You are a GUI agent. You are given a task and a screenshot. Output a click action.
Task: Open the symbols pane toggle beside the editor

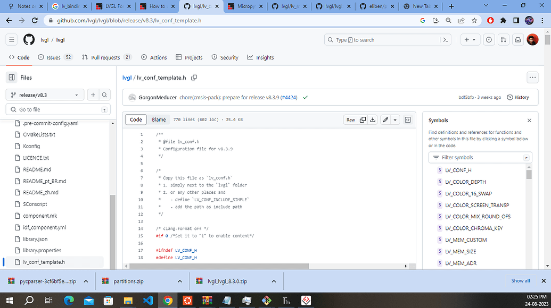tap(407, 119)
